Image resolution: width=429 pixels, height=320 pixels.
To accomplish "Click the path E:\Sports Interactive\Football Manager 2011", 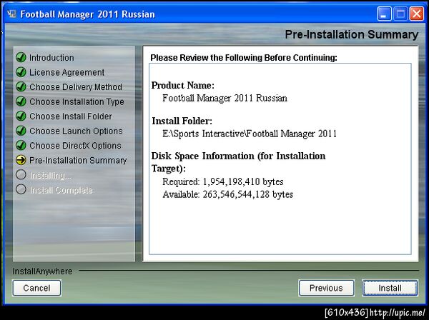I will 250,134.
